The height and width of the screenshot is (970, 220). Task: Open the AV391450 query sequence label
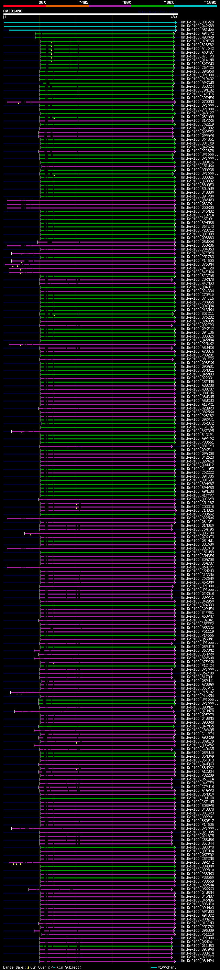click(13, 11)
